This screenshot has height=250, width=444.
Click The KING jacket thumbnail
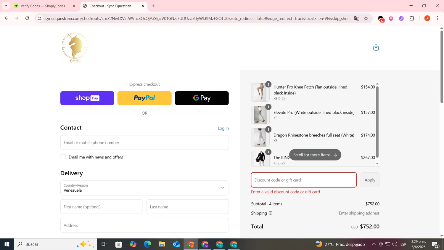tap(260, 158)
